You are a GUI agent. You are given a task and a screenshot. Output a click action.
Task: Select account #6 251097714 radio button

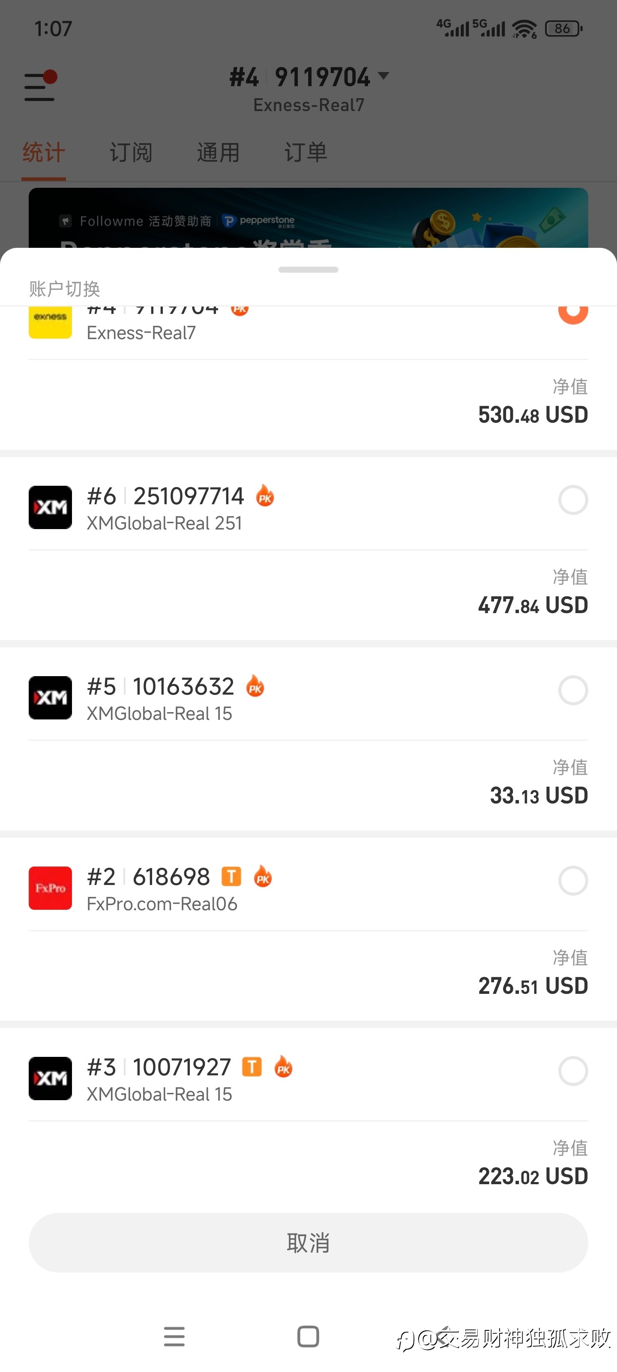[x=573, y=500]
